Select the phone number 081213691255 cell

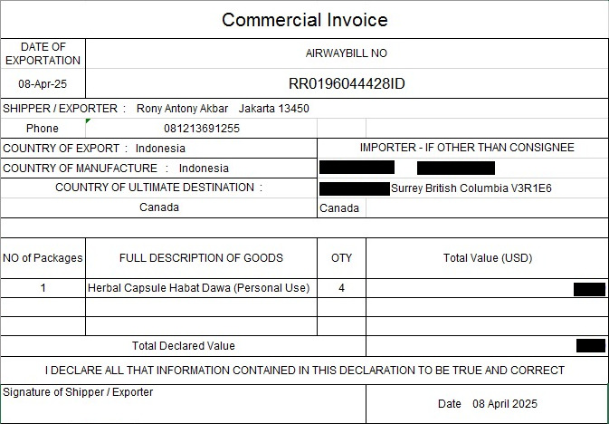(x=201, y=129)
